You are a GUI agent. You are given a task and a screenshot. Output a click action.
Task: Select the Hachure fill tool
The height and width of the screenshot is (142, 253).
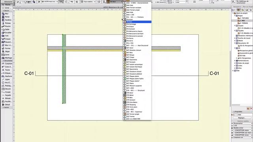point(6,76)
